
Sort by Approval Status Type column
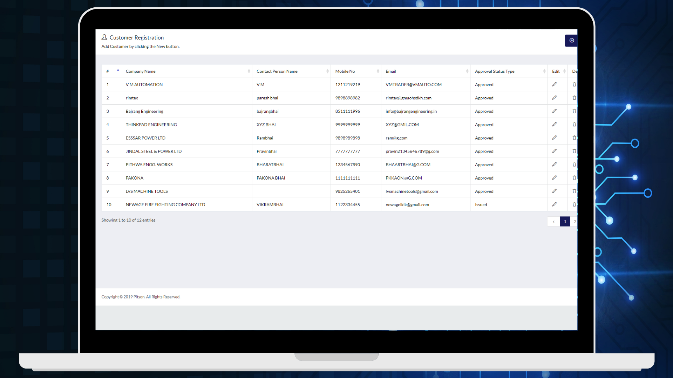pyautogui.click(x=509, y=71)
